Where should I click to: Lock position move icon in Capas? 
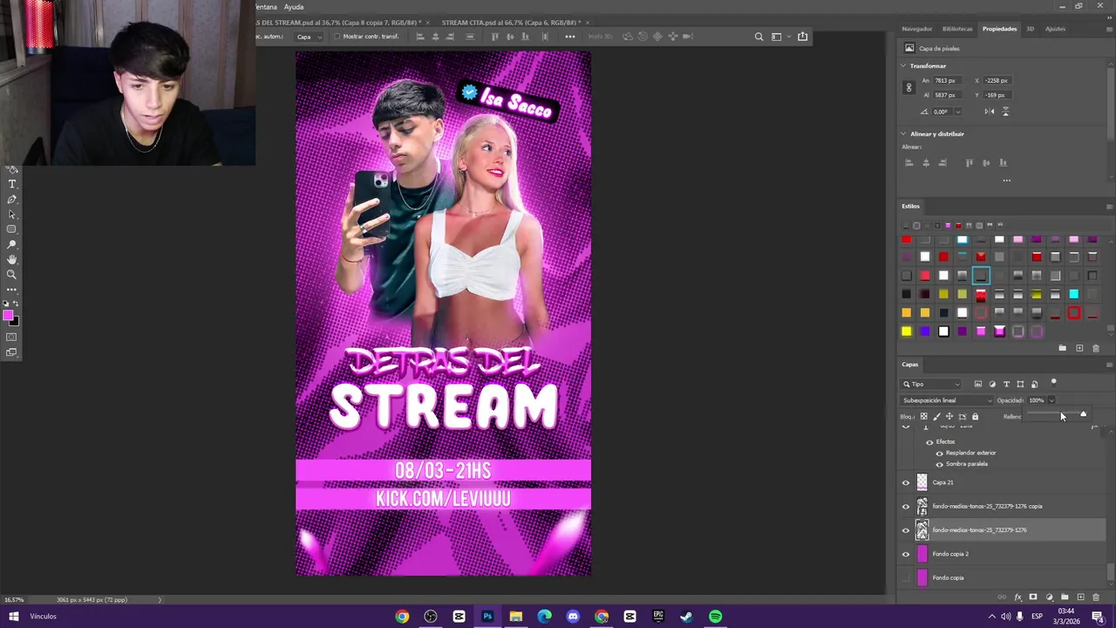tap(949, 416)
